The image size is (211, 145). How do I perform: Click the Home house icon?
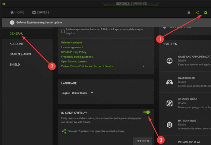(x=12, y=13)
